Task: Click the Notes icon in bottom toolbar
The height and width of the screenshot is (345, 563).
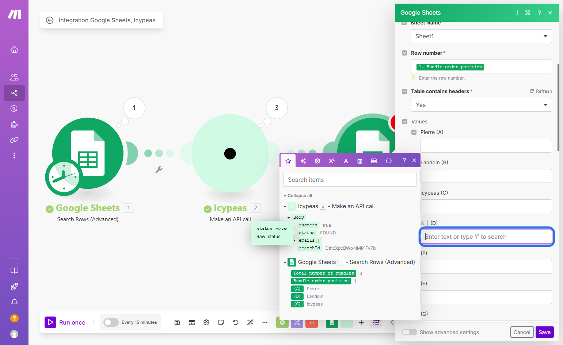Action: (x=221, y=322)
